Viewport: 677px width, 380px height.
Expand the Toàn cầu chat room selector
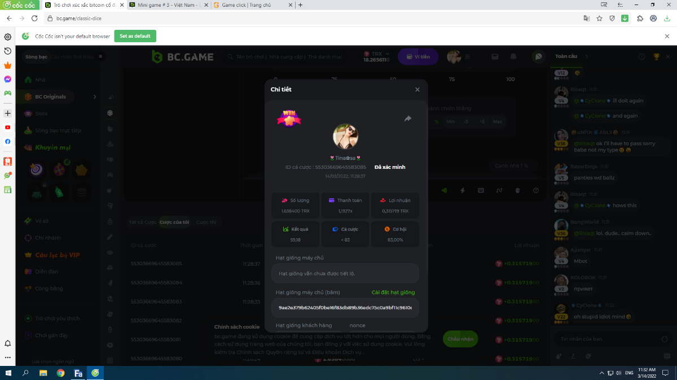[586, 57]
